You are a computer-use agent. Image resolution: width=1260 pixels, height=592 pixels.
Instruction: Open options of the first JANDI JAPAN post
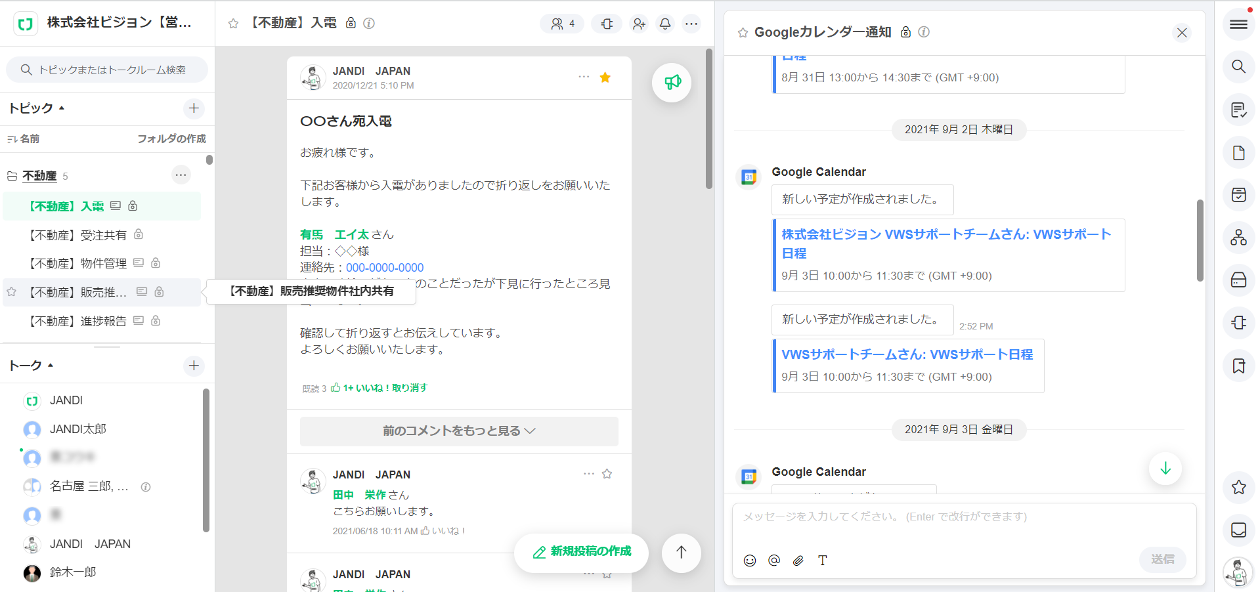pyautogui.click(x=584, y=77)
